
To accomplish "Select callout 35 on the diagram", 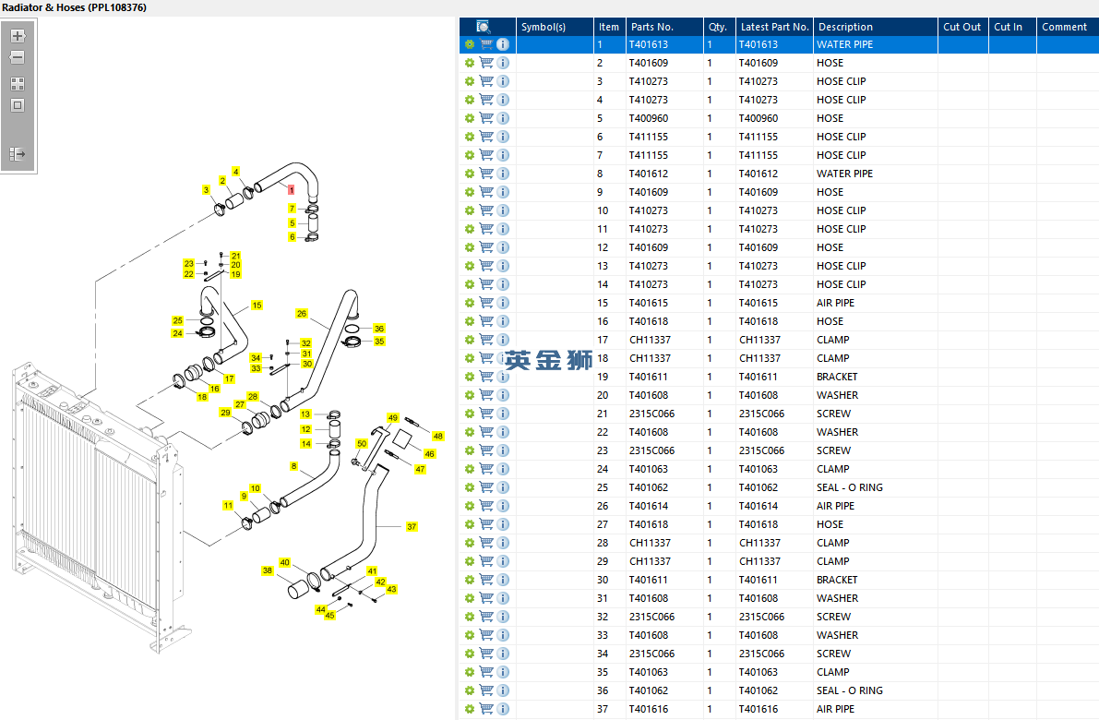I will coord(379,342).
